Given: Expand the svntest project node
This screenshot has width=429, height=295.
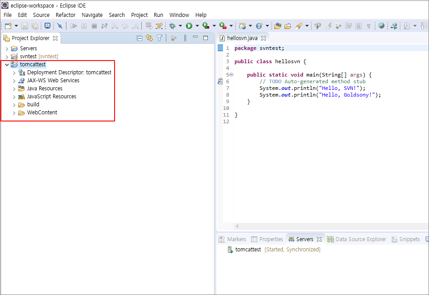Looking at the screenshot, I should tap(7, 57).
